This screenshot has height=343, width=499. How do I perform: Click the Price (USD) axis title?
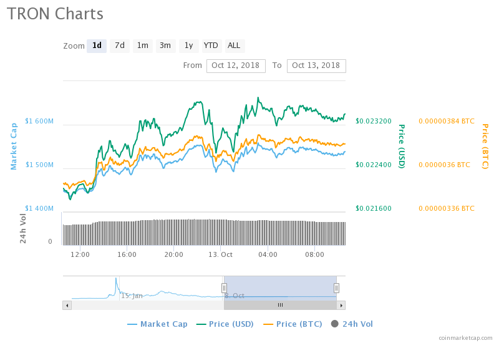click(402, 147)
